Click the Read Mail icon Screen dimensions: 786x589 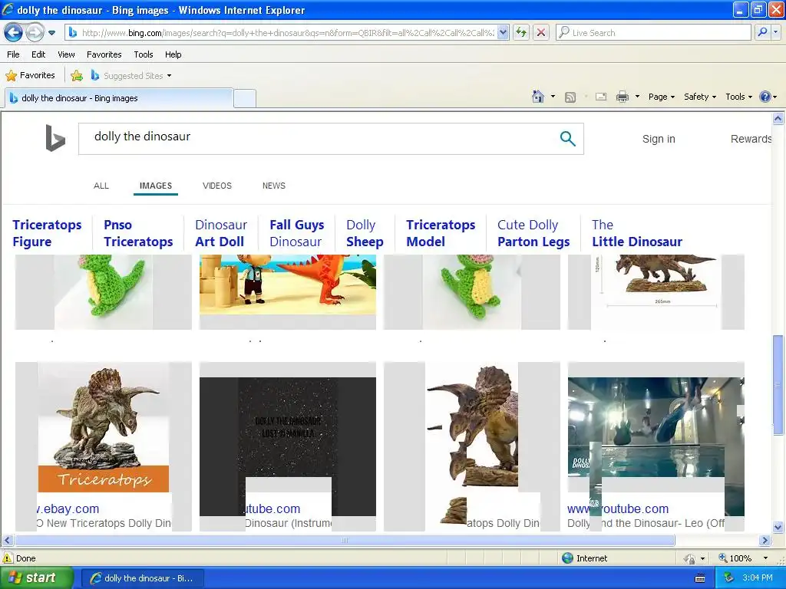[601, 97]
